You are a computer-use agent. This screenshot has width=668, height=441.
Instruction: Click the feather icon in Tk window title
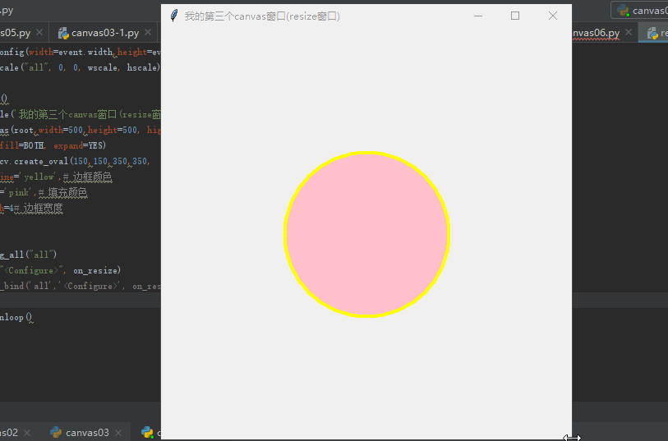(x=174, y=16)
